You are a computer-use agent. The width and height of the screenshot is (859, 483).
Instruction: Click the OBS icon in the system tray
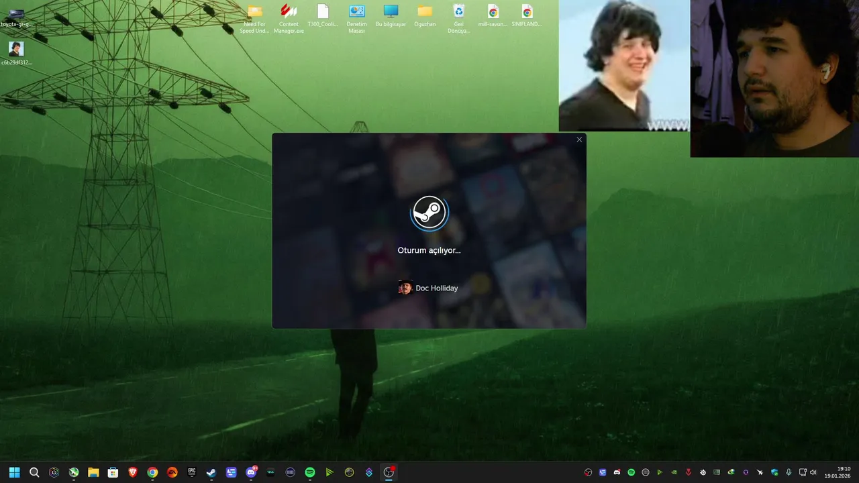588,472
